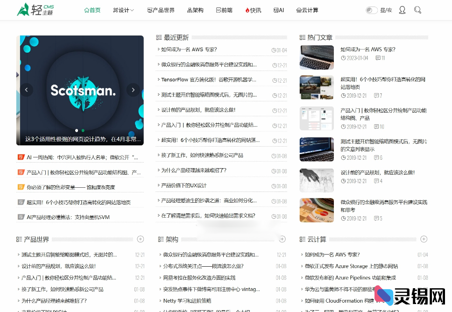This screenshot has height=312, width=452.
Task: Expand 产品世界 section with its plus button
Action: (140, 239)
